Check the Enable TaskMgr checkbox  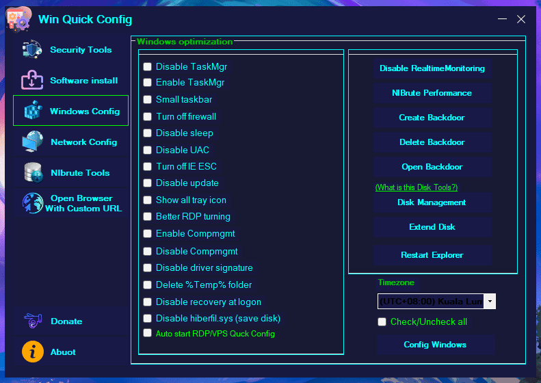(147, 83)
